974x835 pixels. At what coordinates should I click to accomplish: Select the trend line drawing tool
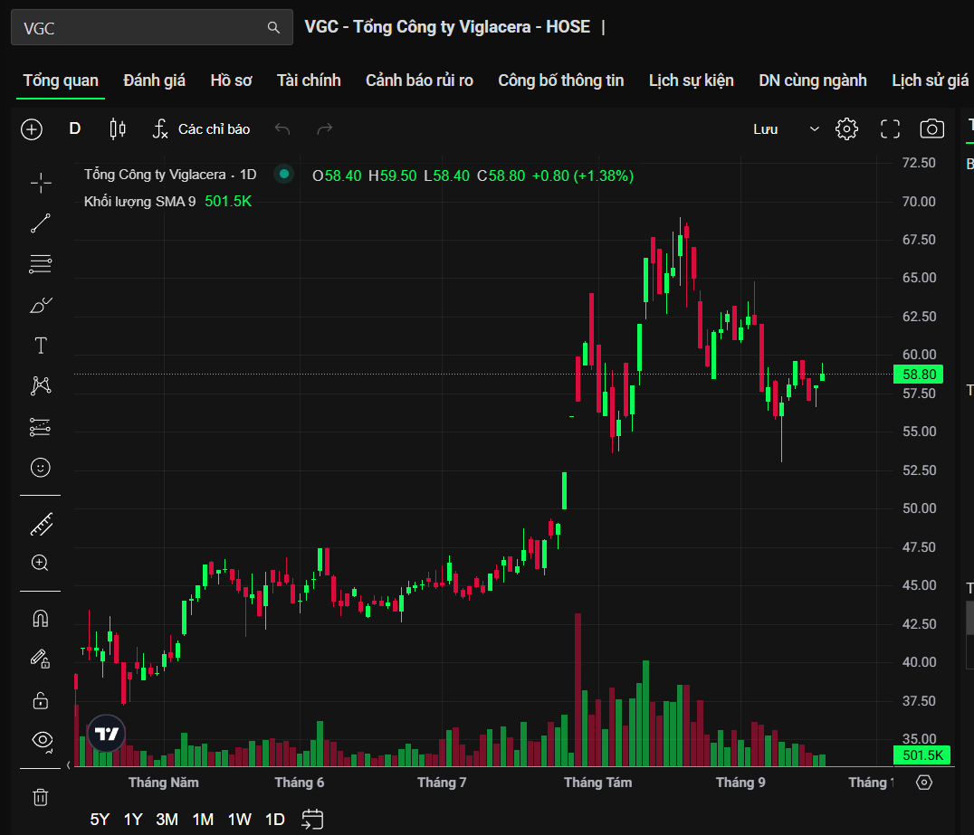[x=41, y=223]
